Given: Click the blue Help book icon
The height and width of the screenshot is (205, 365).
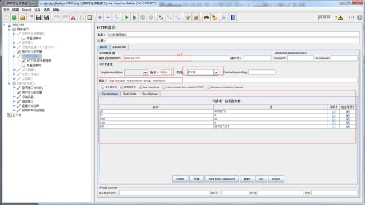Looking at the screenshot, I should coord(233,17).
